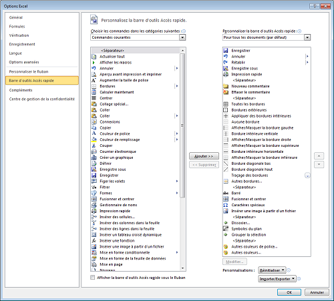Select the <Séparateur> item in left list

click(136, 51)
